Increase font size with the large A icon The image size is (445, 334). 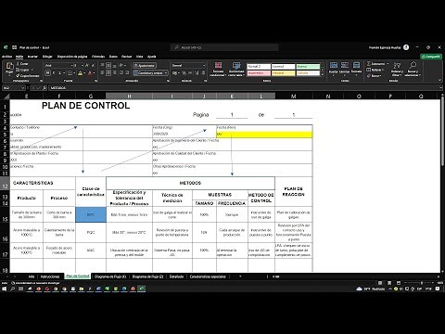point(87,65)
